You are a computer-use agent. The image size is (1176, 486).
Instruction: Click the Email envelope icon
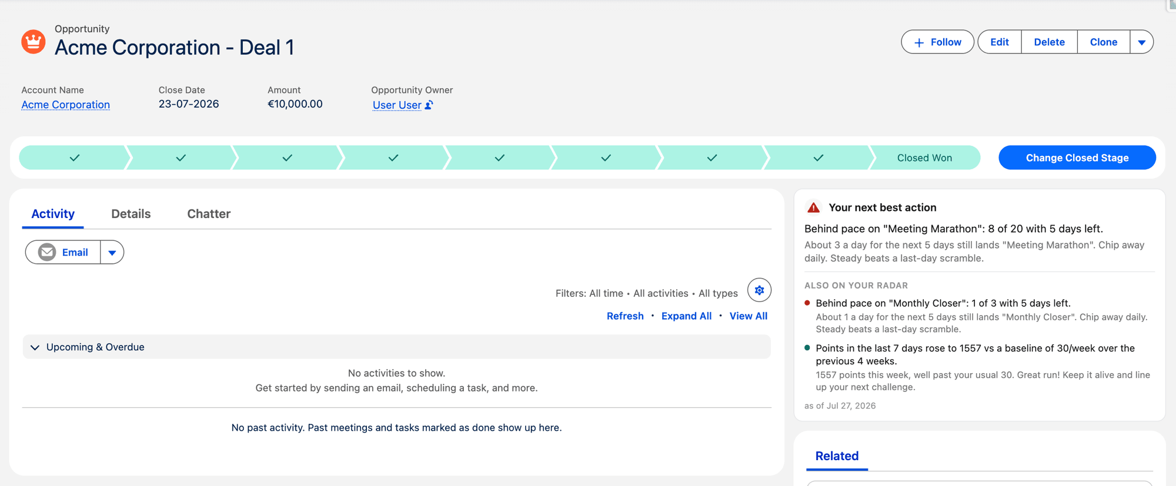[47, 252]
